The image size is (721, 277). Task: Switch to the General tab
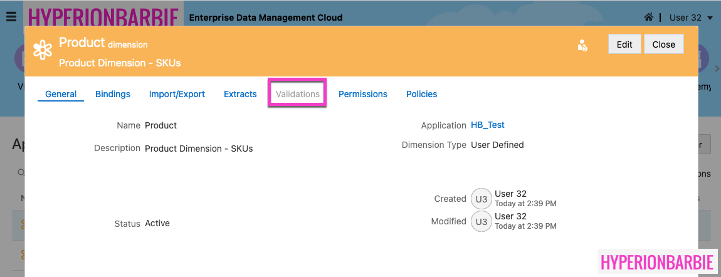(x=61, y=94)
